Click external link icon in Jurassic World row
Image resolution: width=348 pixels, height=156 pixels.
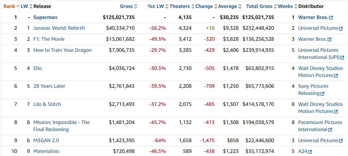coord(341,29)
